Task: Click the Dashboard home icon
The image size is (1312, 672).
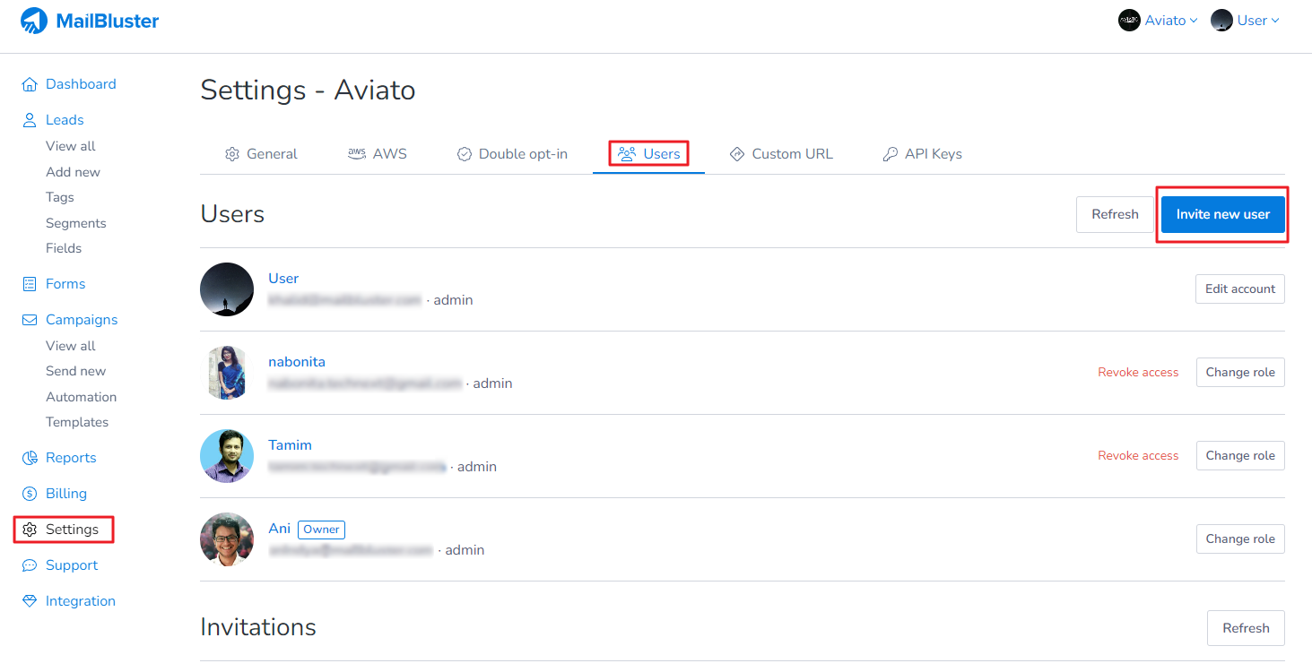Action: click(30, 84)
